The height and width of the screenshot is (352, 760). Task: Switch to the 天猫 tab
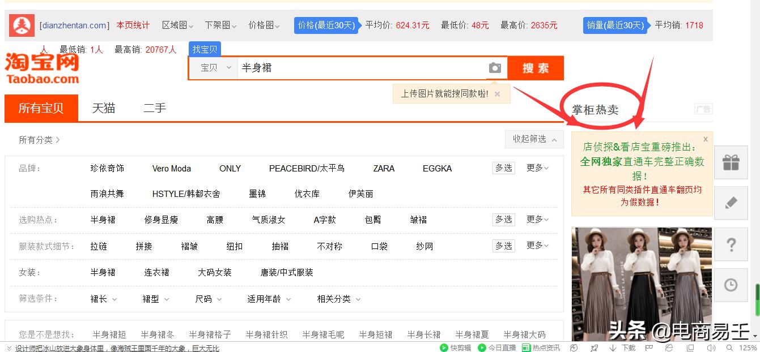[x=104, y=108]
